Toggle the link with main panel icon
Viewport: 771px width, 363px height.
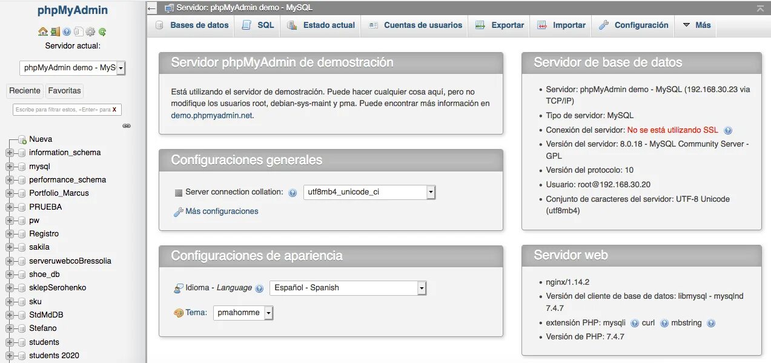[127, 126]
